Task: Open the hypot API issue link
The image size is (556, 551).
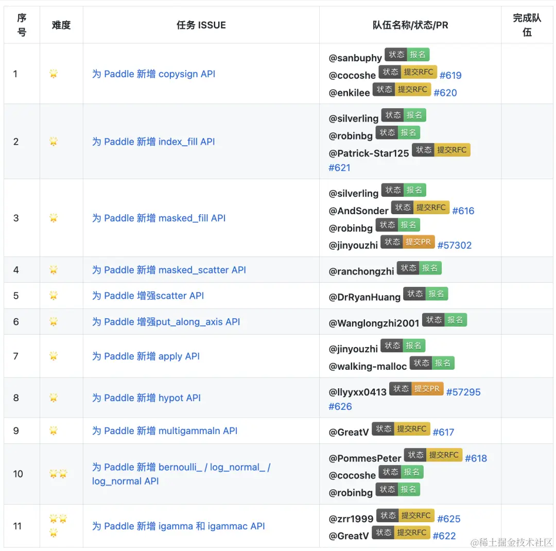Action: tap(146, 398)
